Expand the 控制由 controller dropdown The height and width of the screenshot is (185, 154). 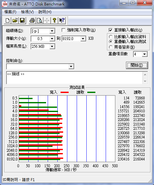(x=71, y=66)
